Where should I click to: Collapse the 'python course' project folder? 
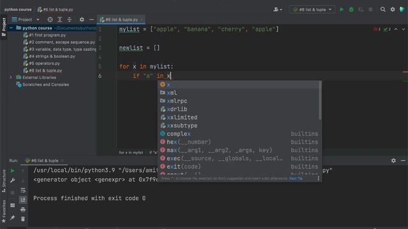click(x=11, y=28)
